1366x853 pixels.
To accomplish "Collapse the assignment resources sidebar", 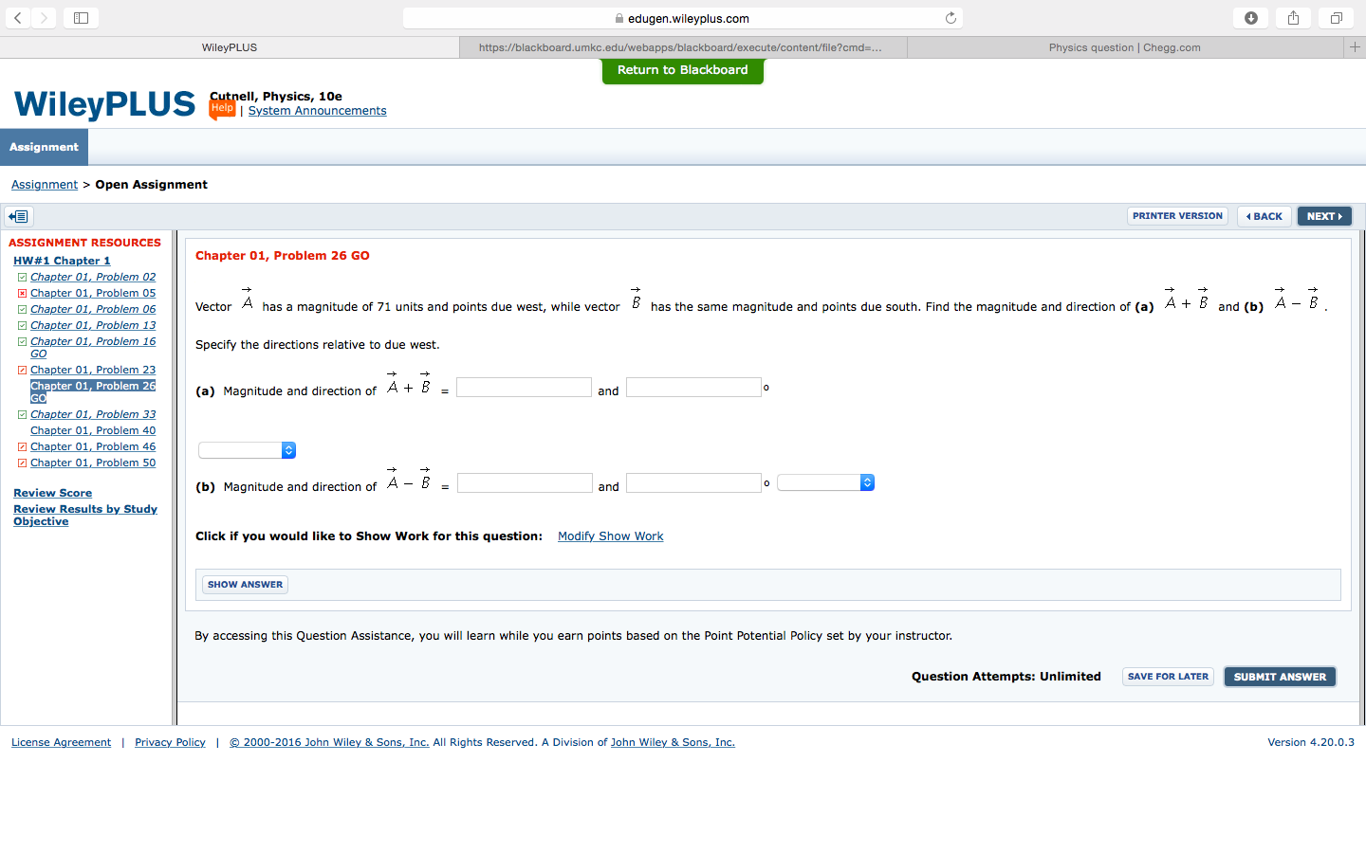I will pyautogui.click(x=17, y=216).
